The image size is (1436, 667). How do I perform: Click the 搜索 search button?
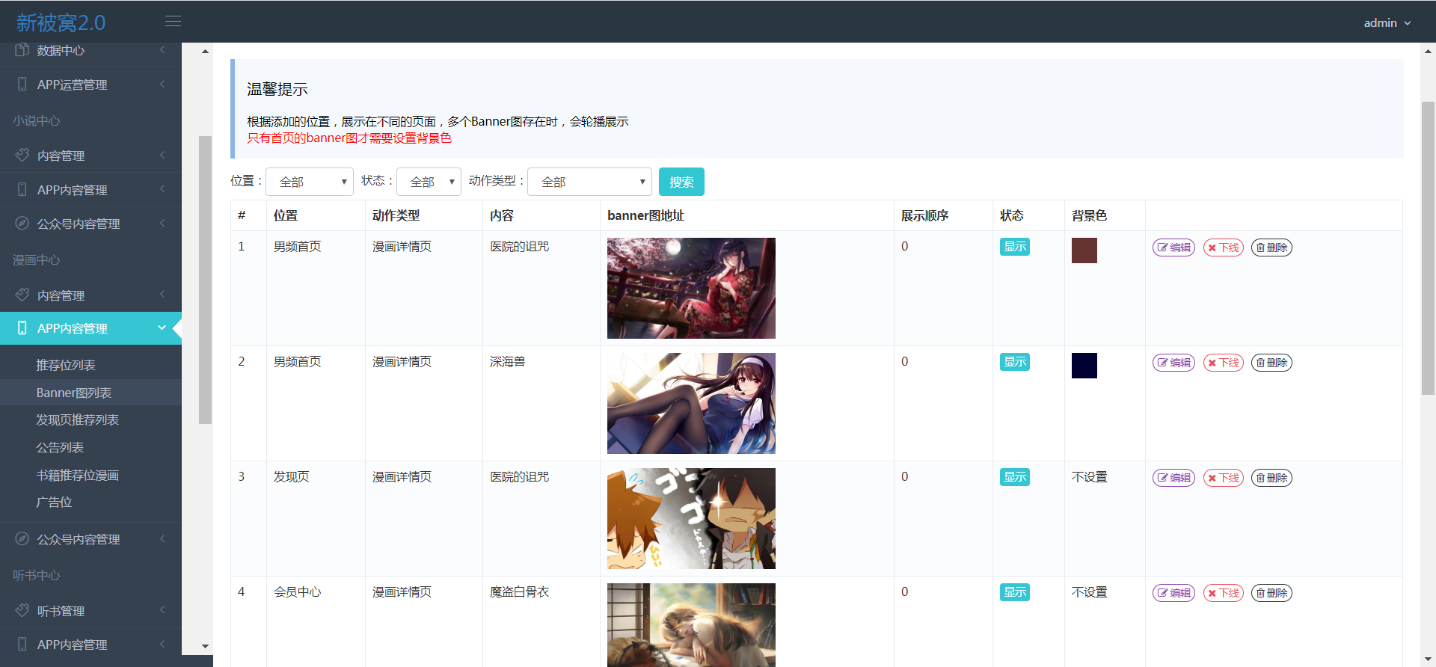tap(681, 182)
